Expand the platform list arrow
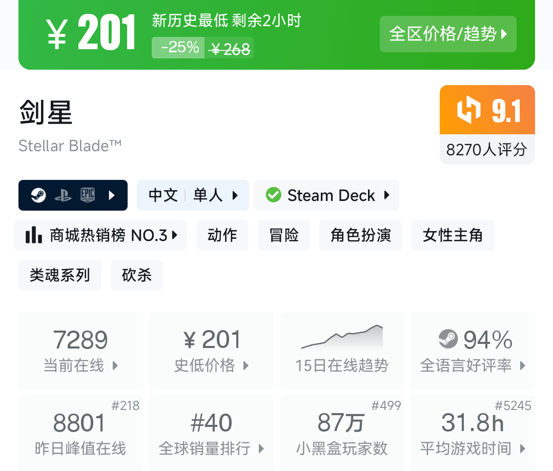The width and height of the screenshot is (553, 471). click(112, 195)
